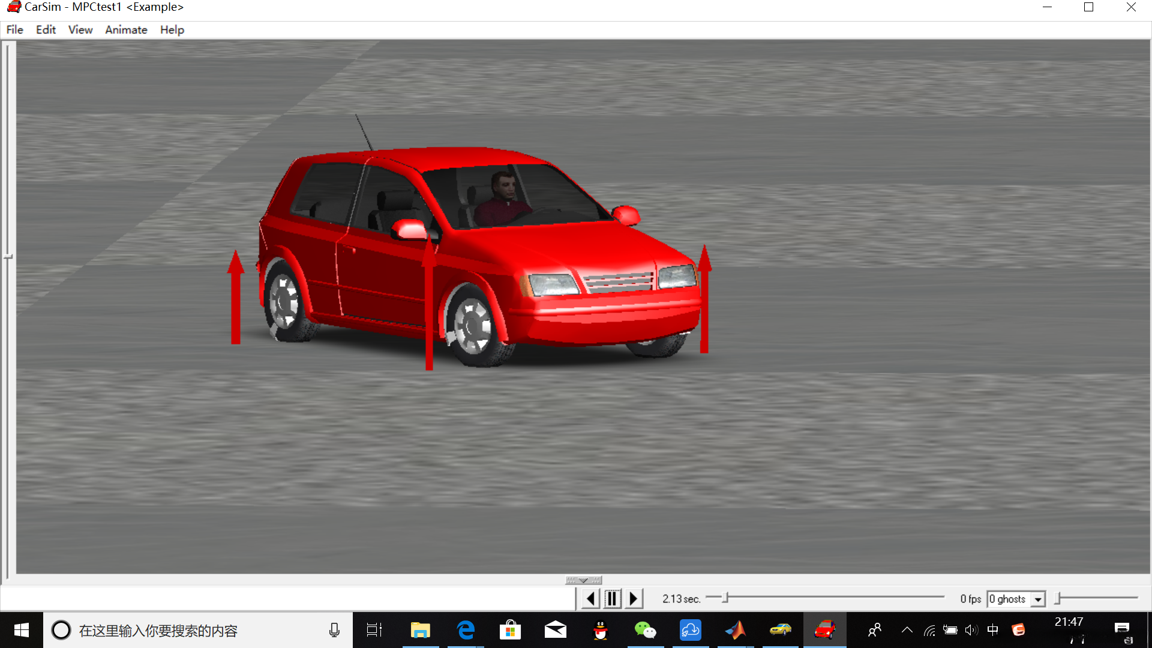
Task: Expand the ghosts count dropdown
Action: pos(1038,599)
